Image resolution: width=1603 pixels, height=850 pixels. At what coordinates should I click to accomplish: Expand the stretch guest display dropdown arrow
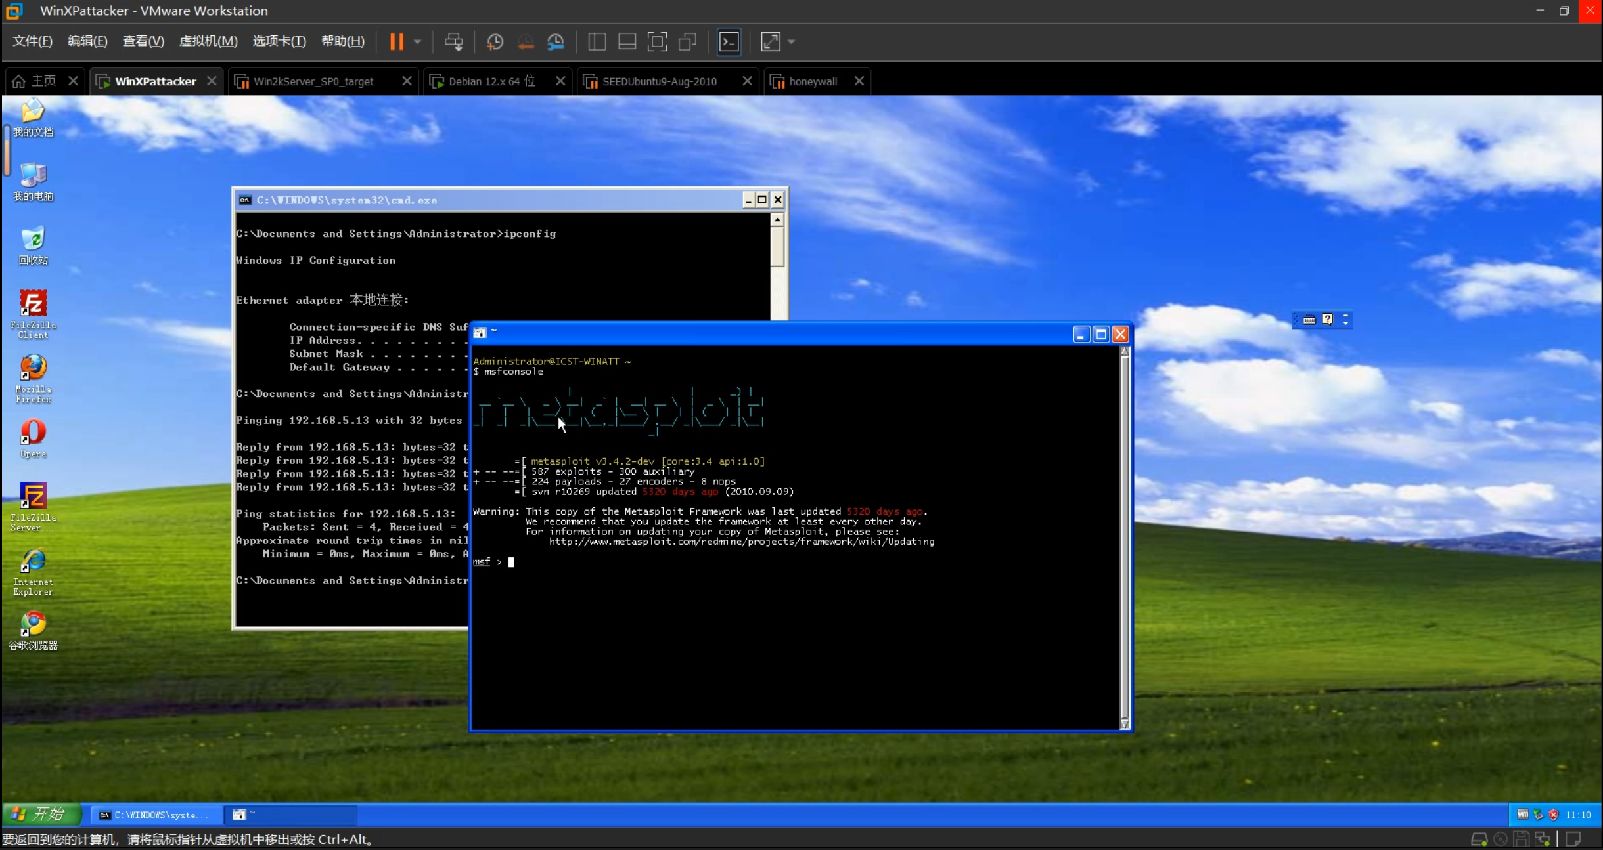(x=791, y=42)
